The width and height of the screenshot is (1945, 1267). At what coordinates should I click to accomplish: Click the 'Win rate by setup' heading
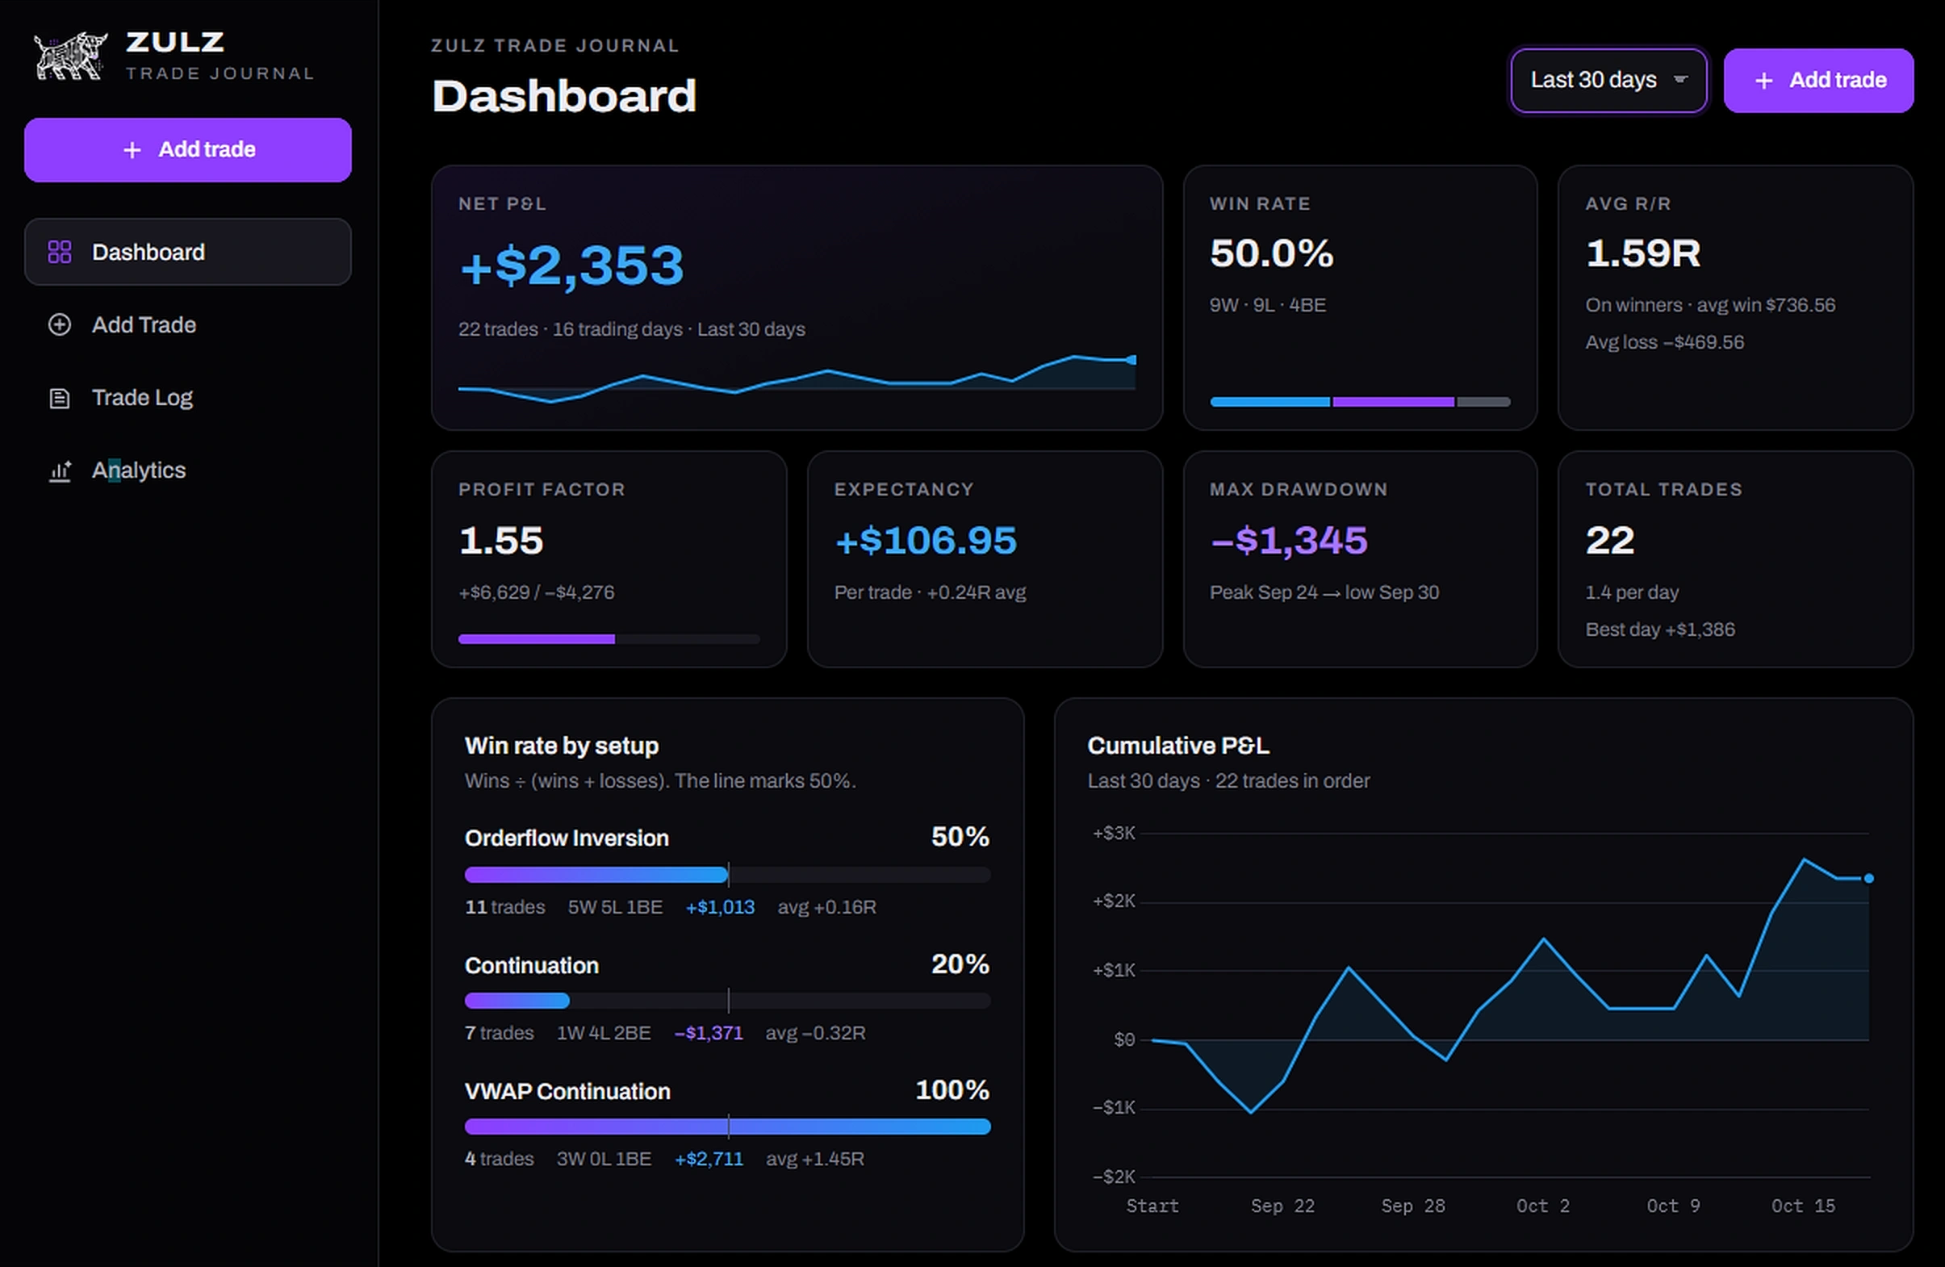coord(562,746)
